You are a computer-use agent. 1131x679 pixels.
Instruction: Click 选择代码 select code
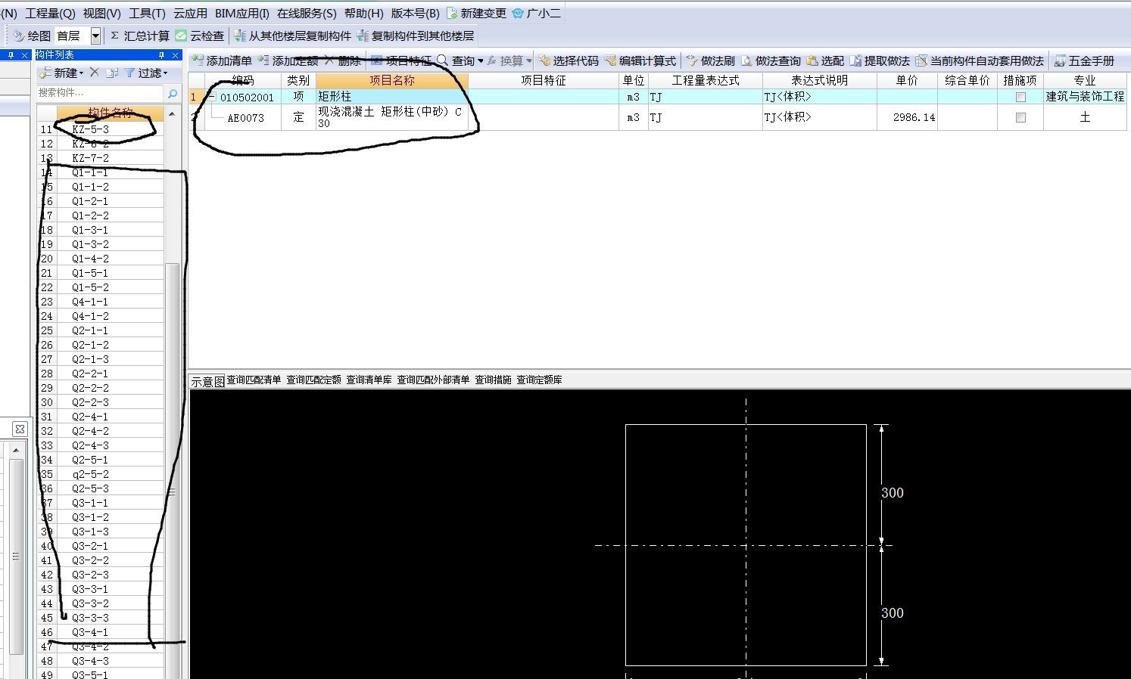click(569, 60)
